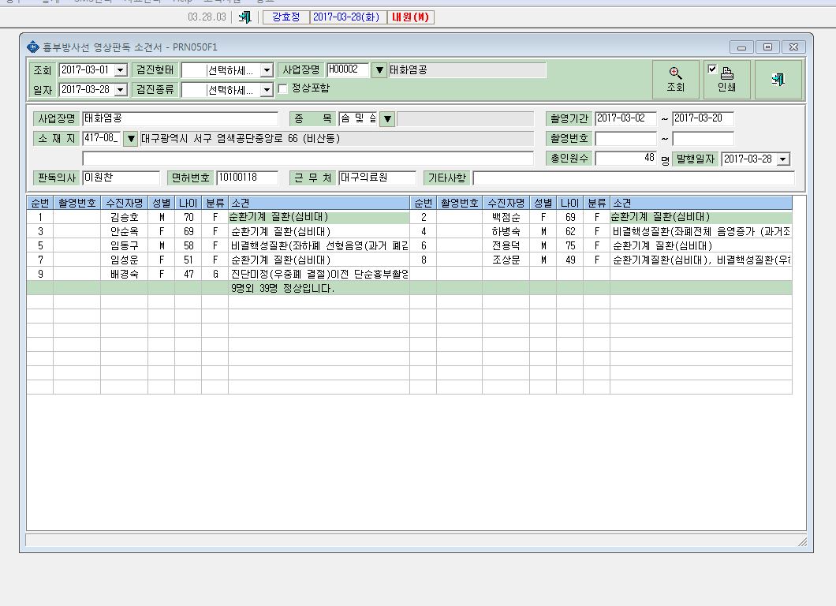Click the top toolbar exit door icon
836x606 pixels.
tap(245, 17)
